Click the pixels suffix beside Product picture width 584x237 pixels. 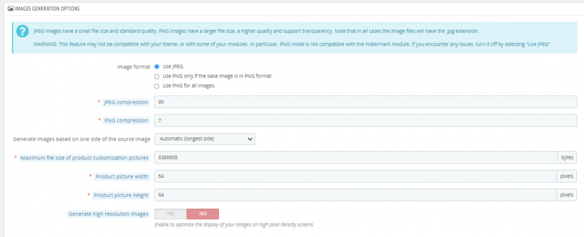click(x=567, y=176)
